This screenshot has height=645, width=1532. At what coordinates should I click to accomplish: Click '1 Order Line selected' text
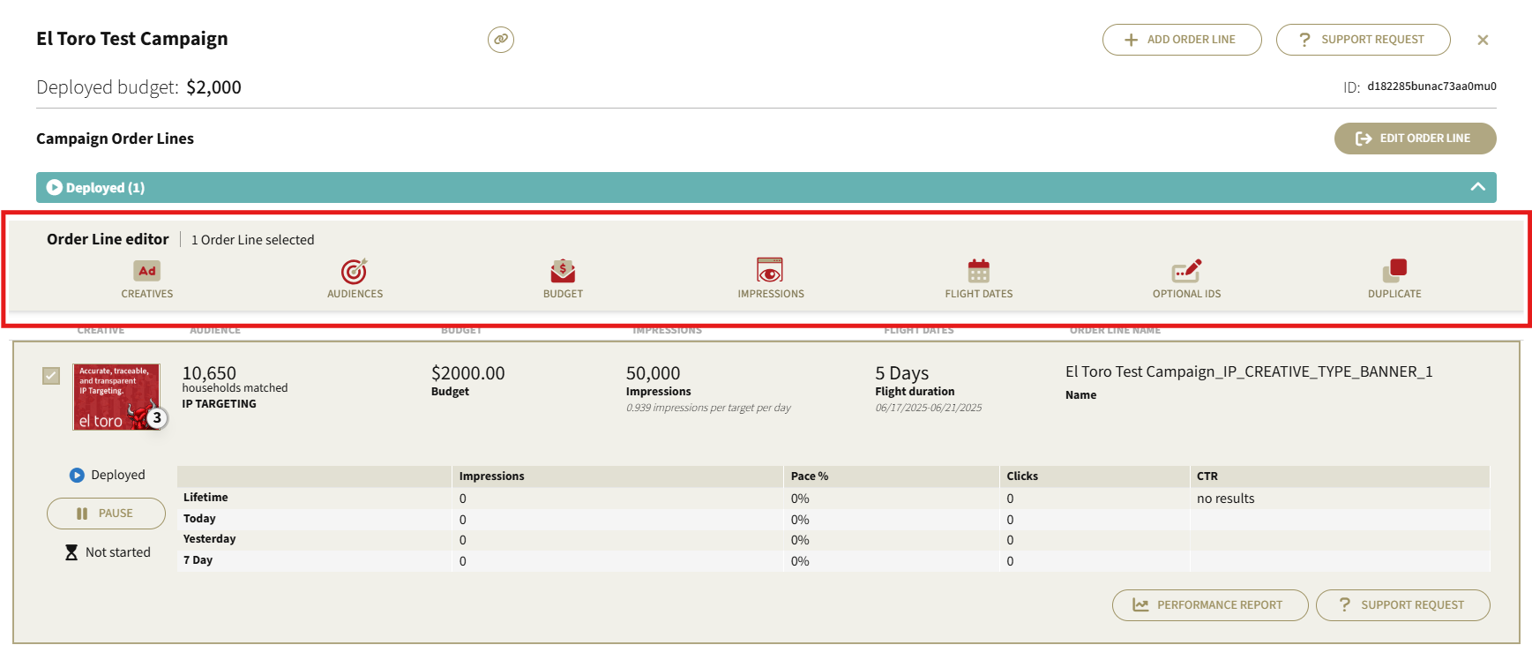(252, 240)
